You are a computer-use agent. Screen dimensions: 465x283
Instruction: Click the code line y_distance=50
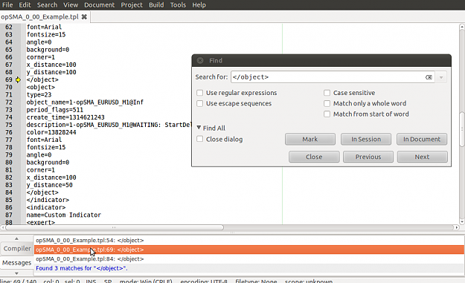pyautogui.click(x=50, y=185)
